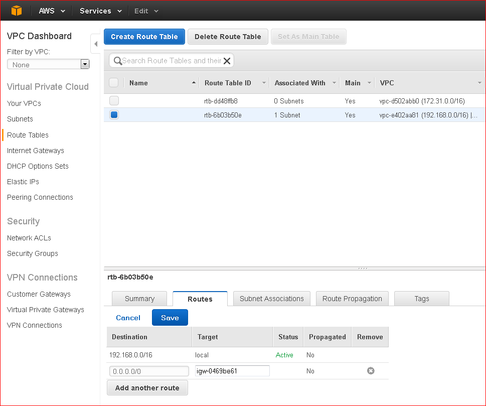This screenshot has width=486, height=406.
Task: Click the 0 Subnets cell
Action: [288, 101]
